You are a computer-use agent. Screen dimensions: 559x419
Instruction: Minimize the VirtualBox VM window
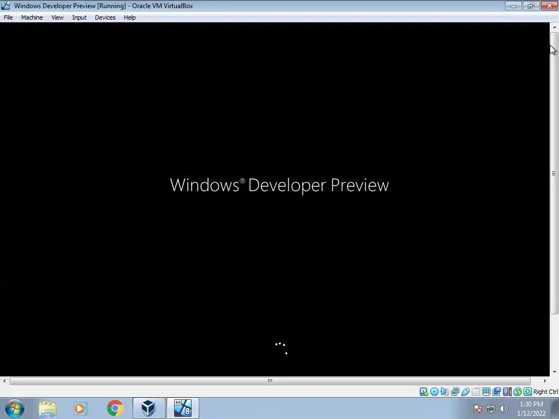513,5
